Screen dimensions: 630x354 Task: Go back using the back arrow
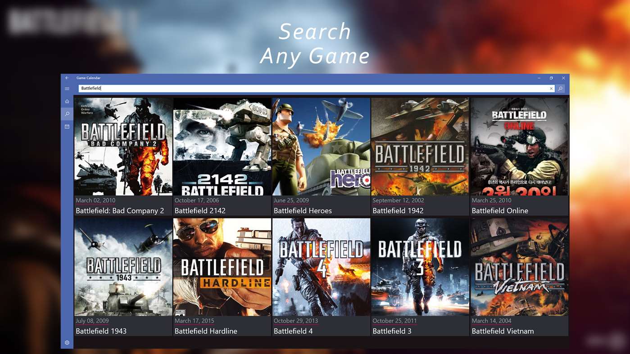pos(67,78)
